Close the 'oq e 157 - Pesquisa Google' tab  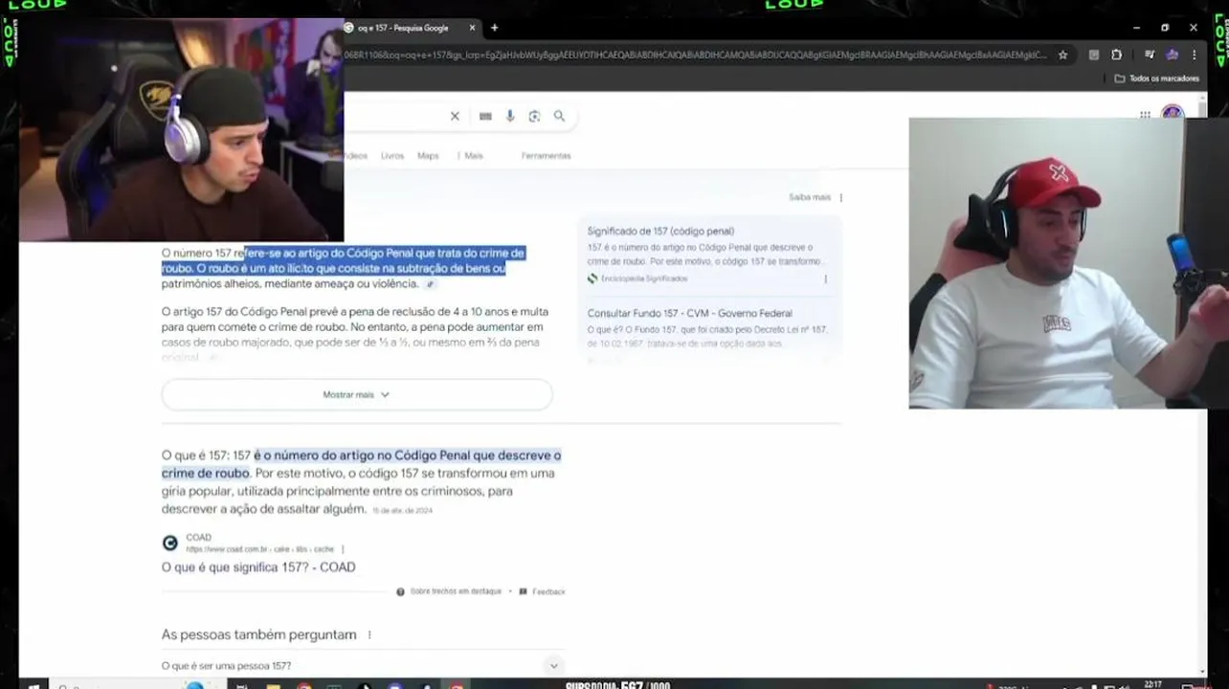(x=472, y=28)
